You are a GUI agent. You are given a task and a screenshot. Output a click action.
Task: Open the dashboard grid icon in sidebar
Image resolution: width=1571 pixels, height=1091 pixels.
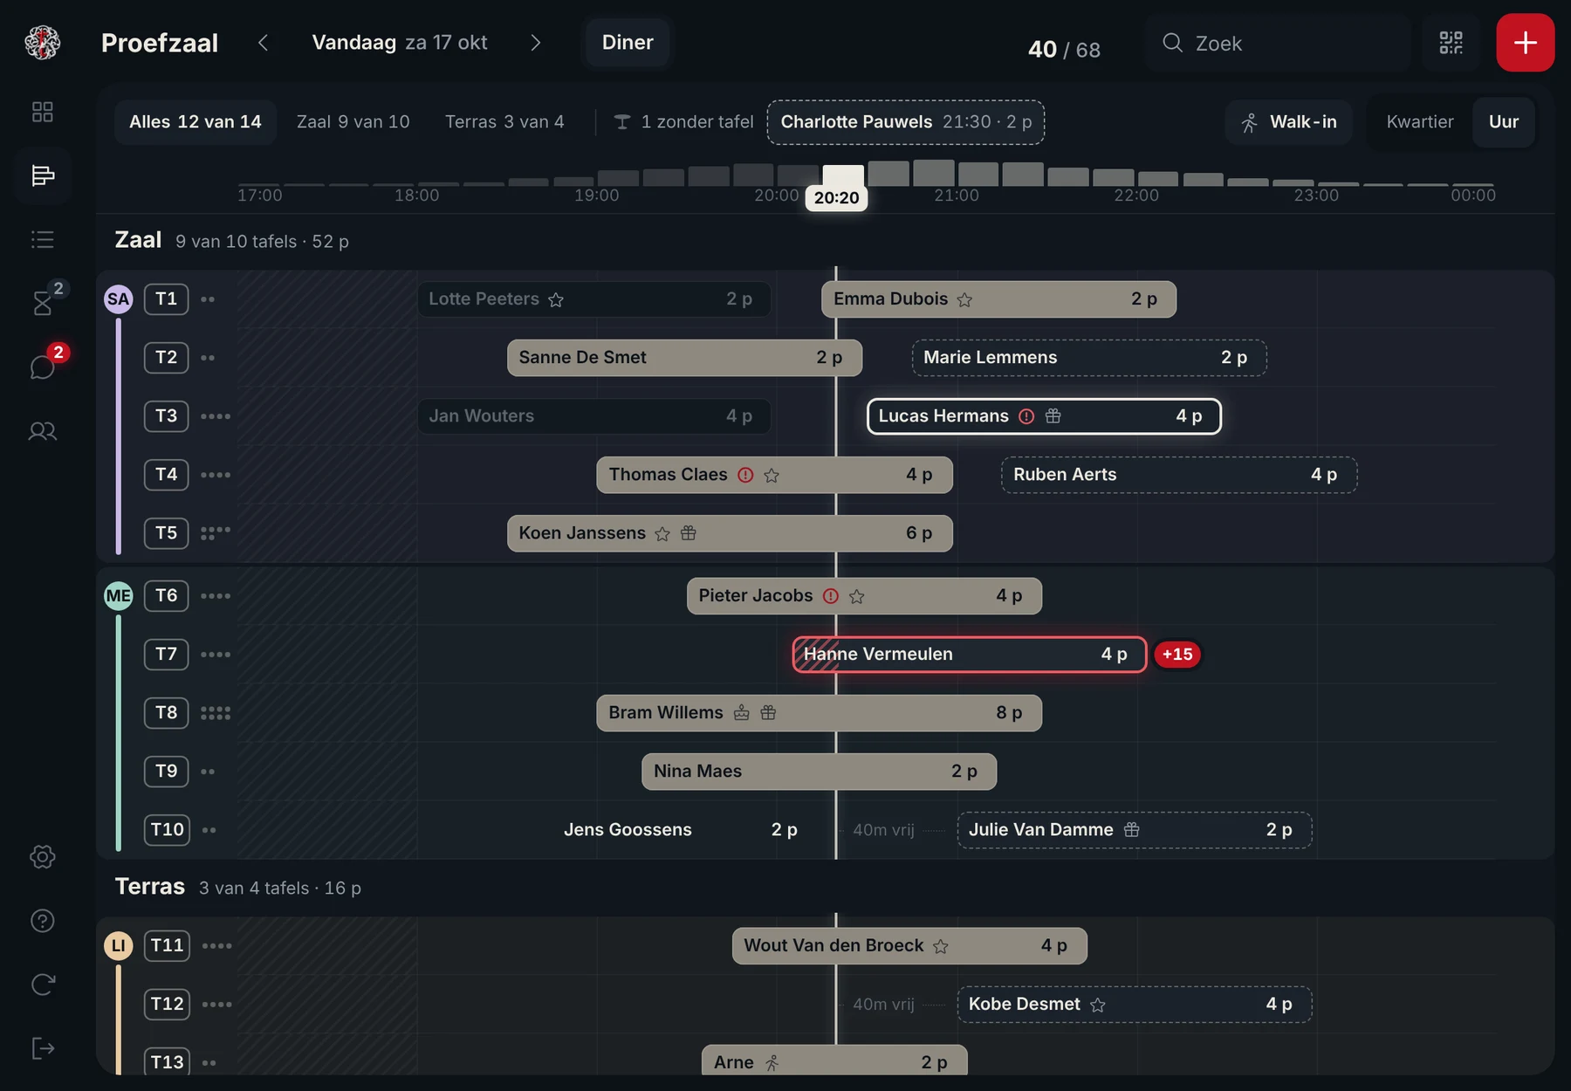42,112
